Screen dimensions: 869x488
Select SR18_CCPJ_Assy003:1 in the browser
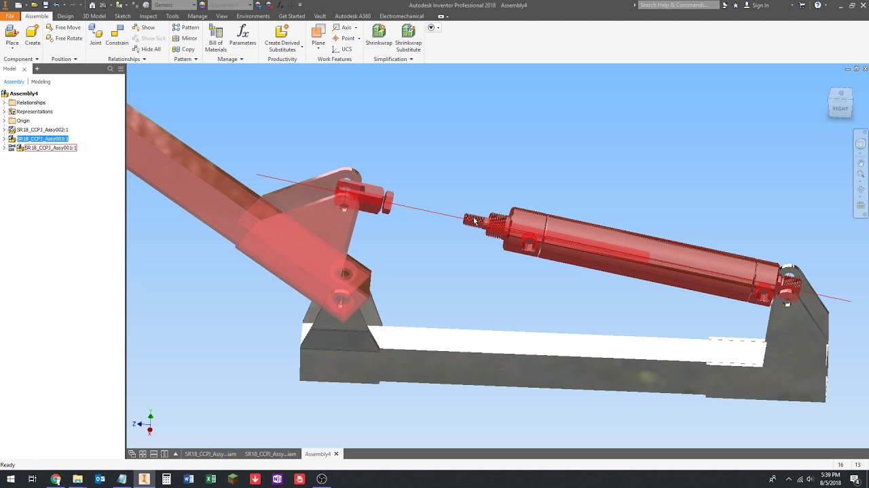[42, 138]
